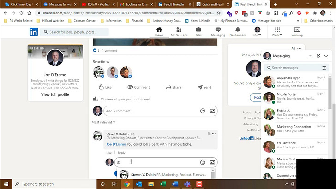Viewport: 336px width, 189px height.
Task: Open Messaging panel more options
Action: (x=310, y=56)
